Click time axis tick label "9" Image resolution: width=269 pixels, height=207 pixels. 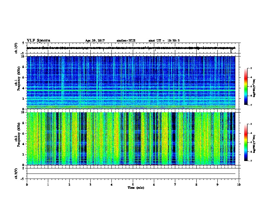pos(217,185)
